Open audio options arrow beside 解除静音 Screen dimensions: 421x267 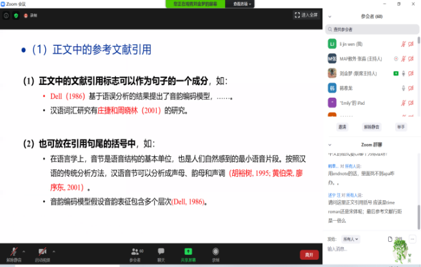(x=25, y=249)
